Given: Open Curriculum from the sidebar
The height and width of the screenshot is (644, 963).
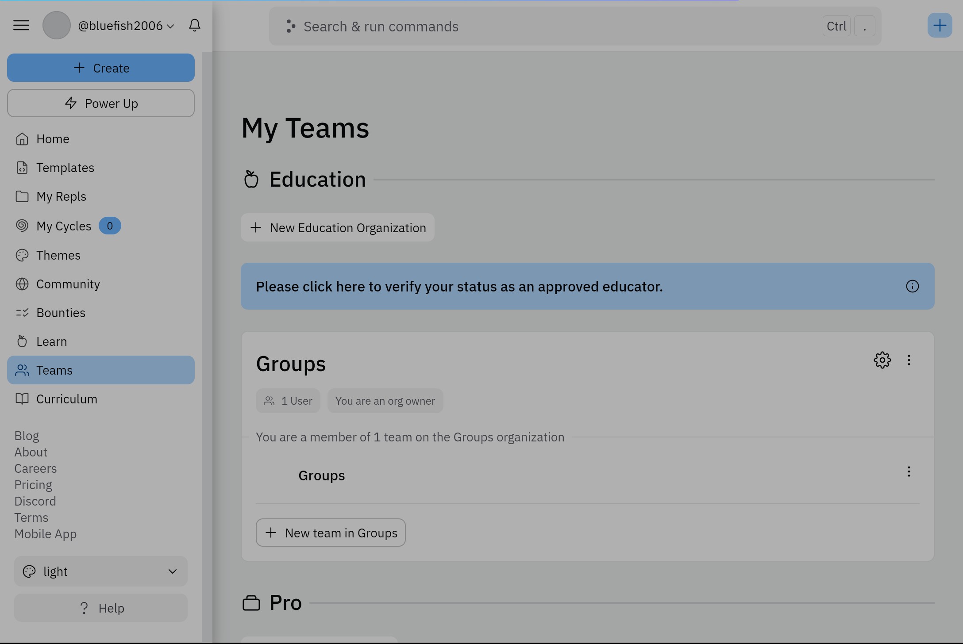Looking at the screenshot, I should coord(66,399).
